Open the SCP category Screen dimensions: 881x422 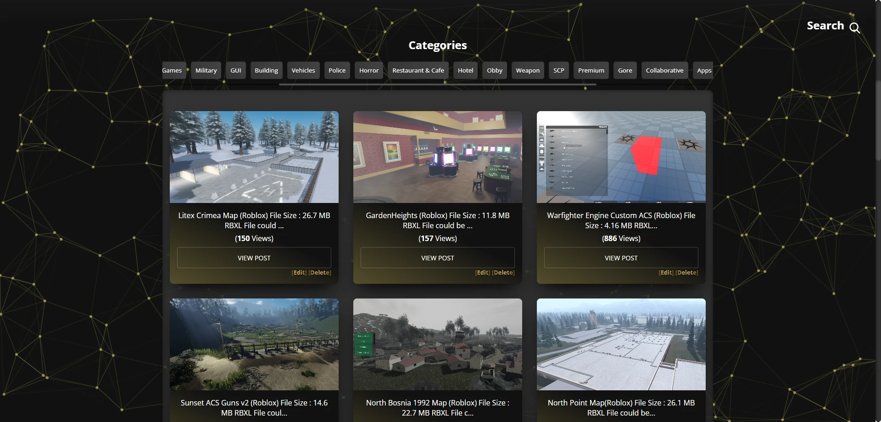click(558, 70)
